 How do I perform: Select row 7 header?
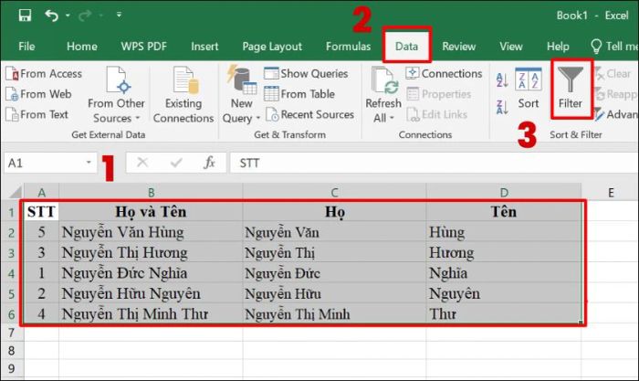[x=11, y=333]
